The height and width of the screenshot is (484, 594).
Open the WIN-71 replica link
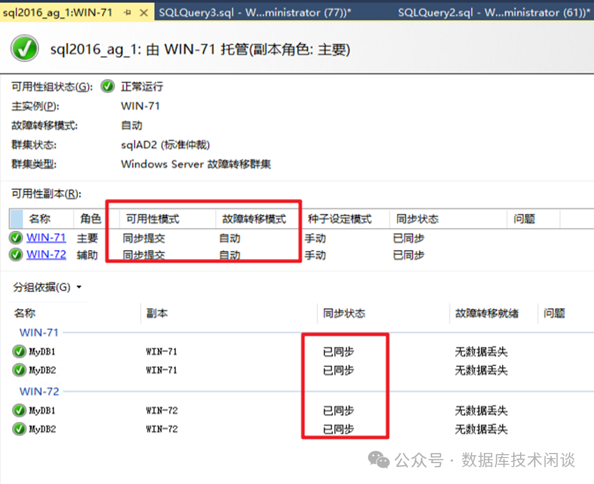point(46,237)
